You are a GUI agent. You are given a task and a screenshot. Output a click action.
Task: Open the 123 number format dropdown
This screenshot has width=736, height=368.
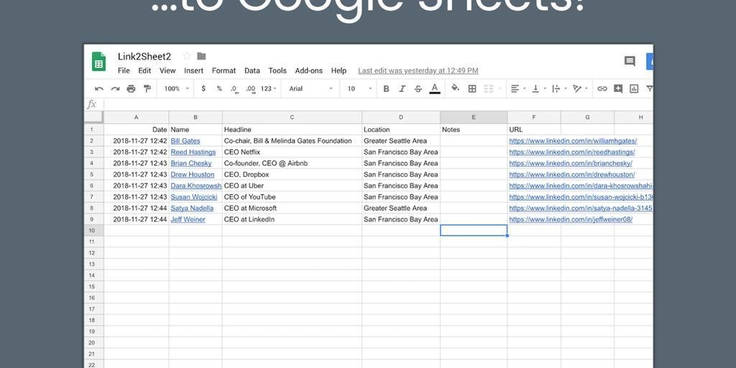(x=269, y=88)
